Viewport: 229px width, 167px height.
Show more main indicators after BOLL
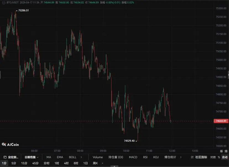81,157
